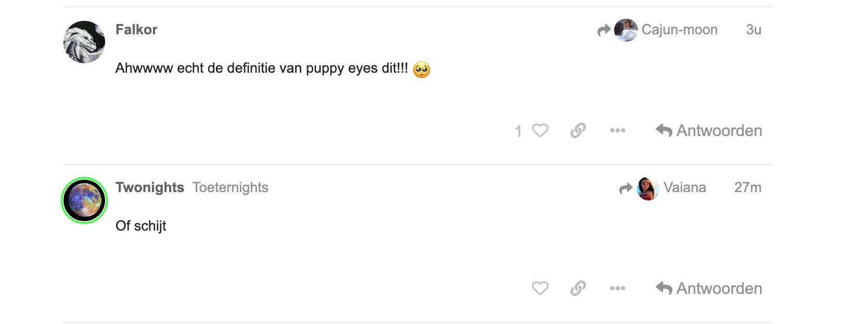Reply to Falkor with Antwoorden button

[x=709, y=130]
